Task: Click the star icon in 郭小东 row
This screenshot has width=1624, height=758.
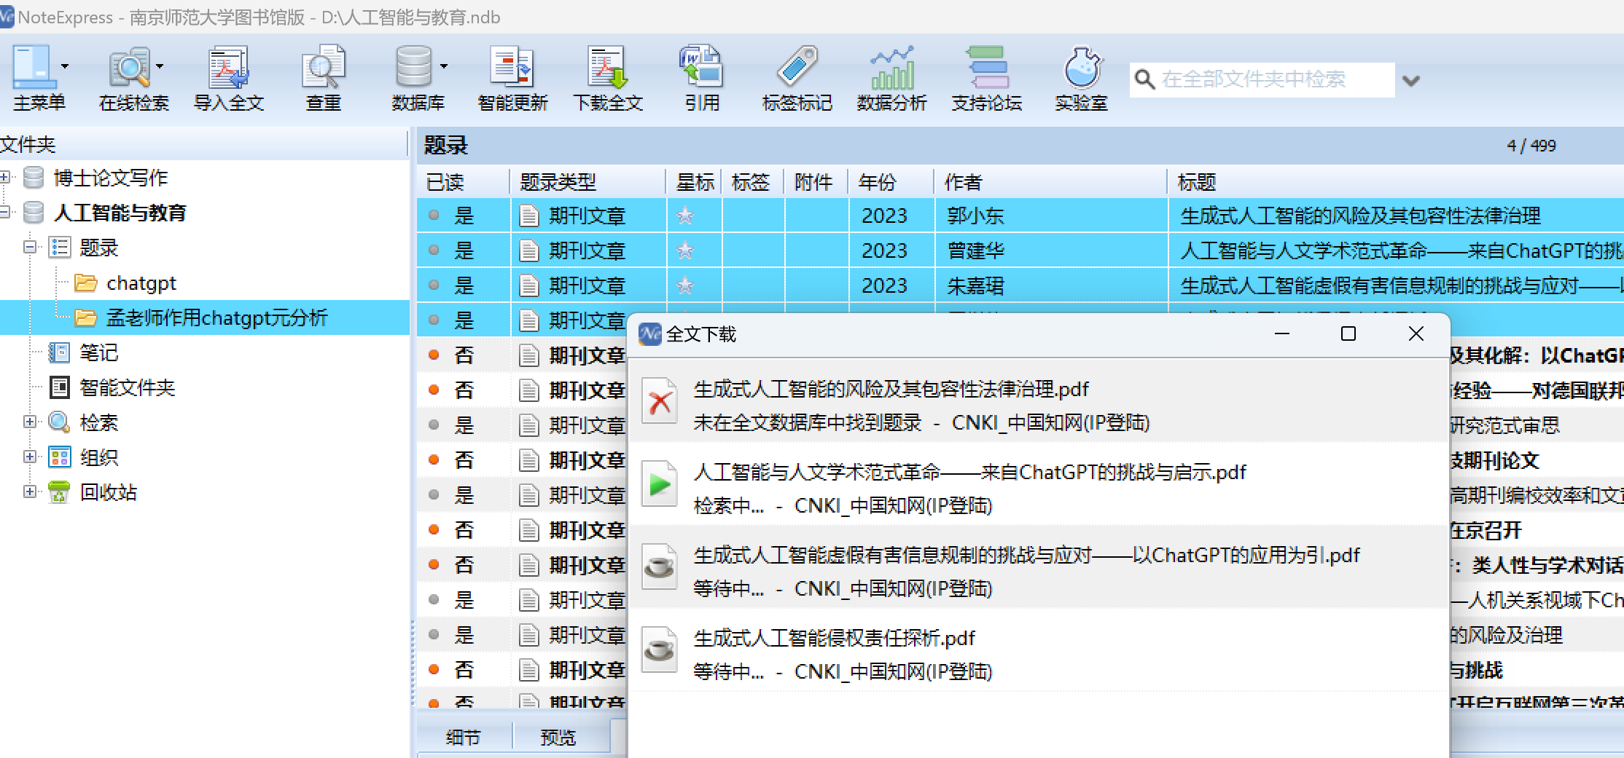Action: click(x=684, y=216)
